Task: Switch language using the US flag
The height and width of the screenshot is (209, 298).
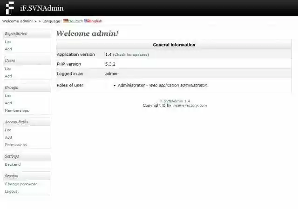Action: (x=87, y=21)
